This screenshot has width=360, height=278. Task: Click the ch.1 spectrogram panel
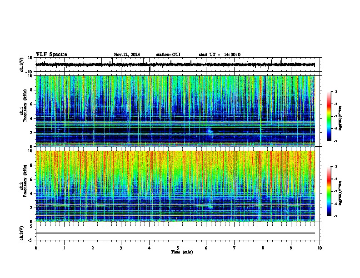pyautogui.click(x=175, y=111)
